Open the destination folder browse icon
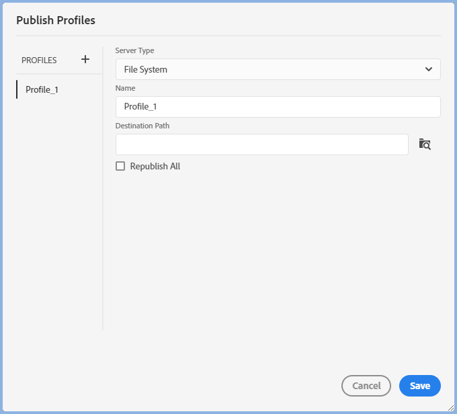 [x=424, y=144]
